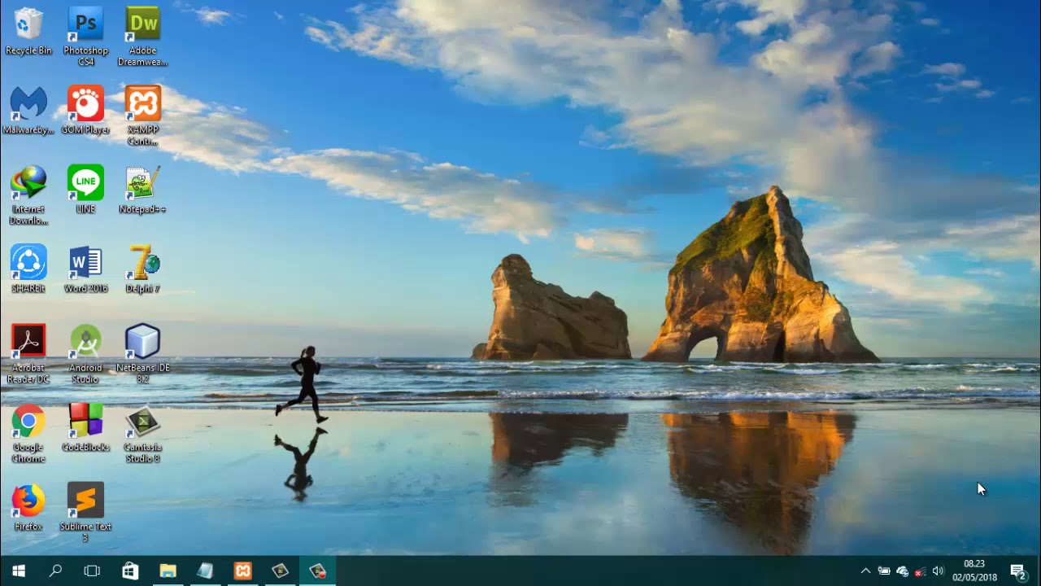This screenshot has width=1041, height=586.
Task: Select the GOM Player shortcut
Action: pos(85,111)
